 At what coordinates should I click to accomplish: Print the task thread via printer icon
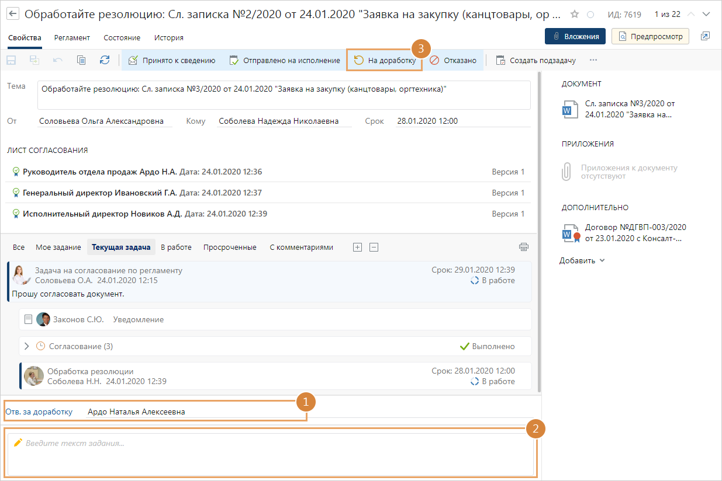click(524, 247)
